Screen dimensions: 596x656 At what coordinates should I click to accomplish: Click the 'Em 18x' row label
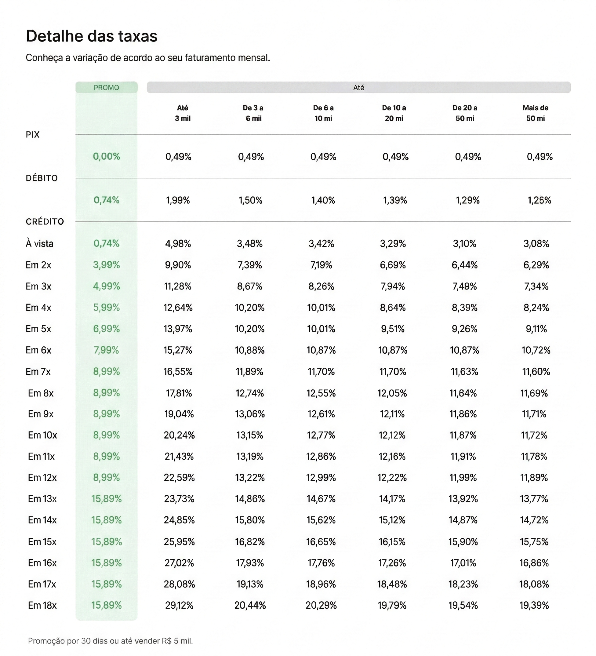42,605
